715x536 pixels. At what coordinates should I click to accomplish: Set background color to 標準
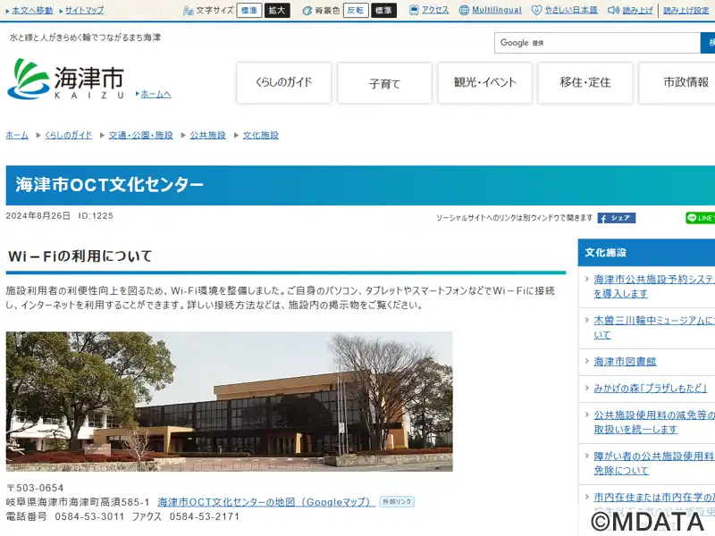coord(383,10)
